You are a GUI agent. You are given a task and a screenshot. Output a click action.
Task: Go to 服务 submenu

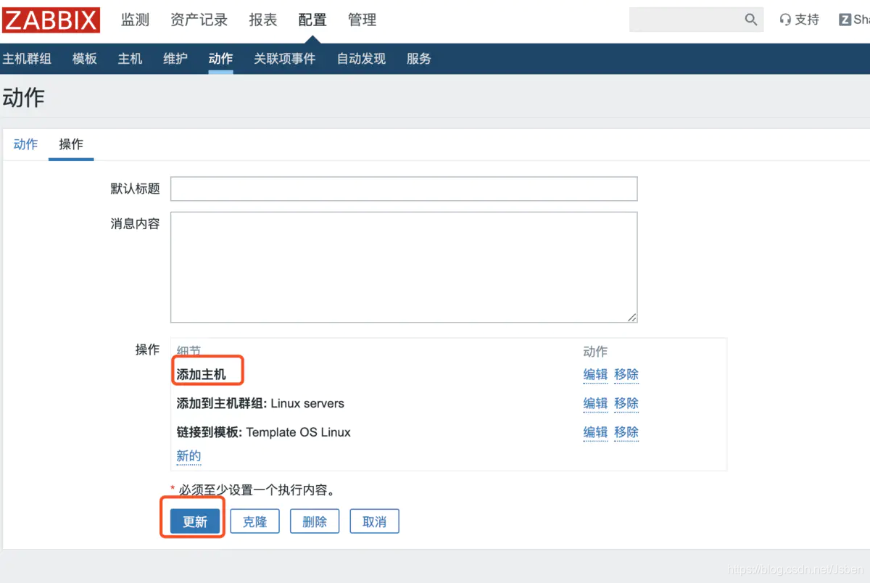click(x=419, y=59)
